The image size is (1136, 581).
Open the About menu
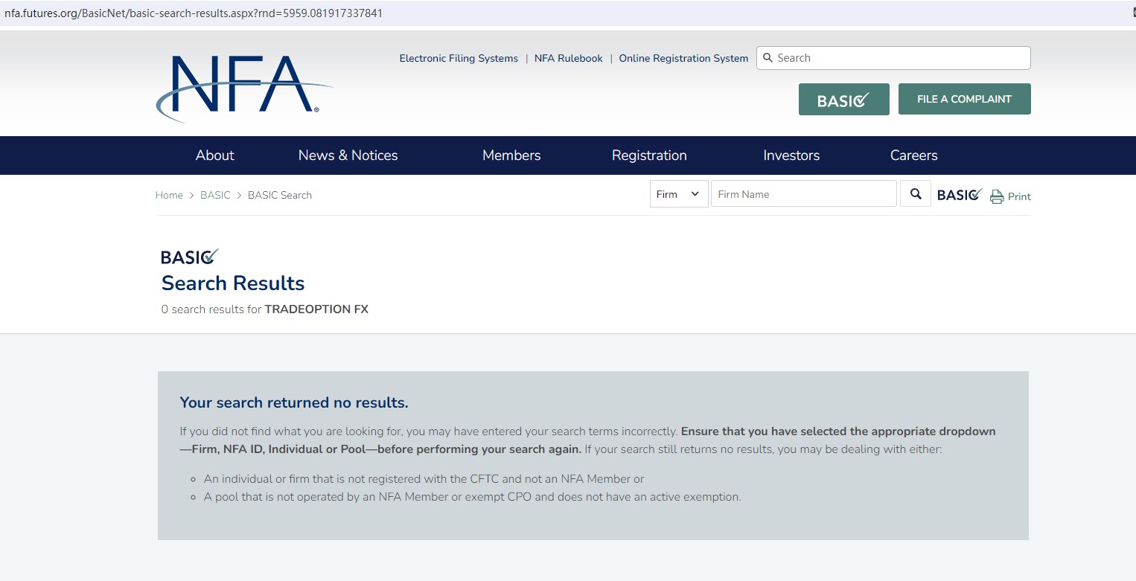click(x=214, y=155)
